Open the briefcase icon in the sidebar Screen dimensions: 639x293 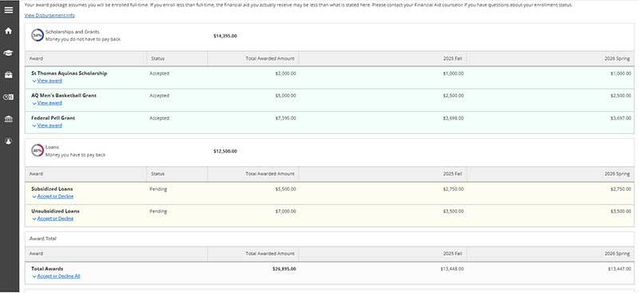(x=9, y=75)
